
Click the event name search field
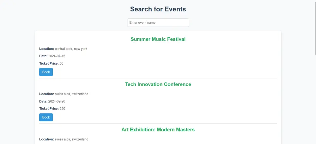158,22
